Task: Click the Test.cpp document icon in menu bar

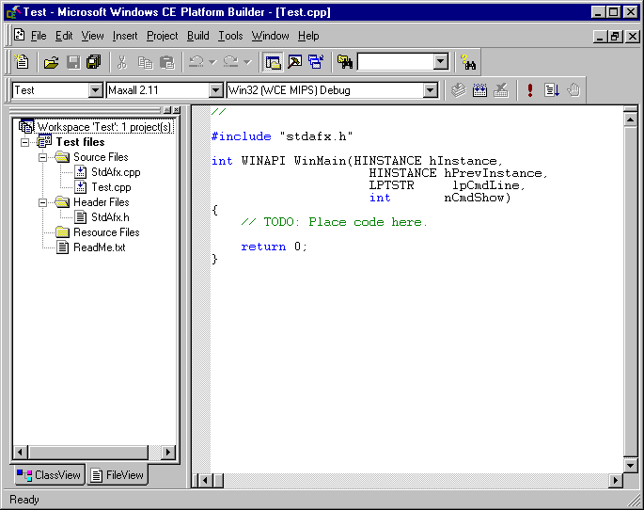Action: coord(20,35)
